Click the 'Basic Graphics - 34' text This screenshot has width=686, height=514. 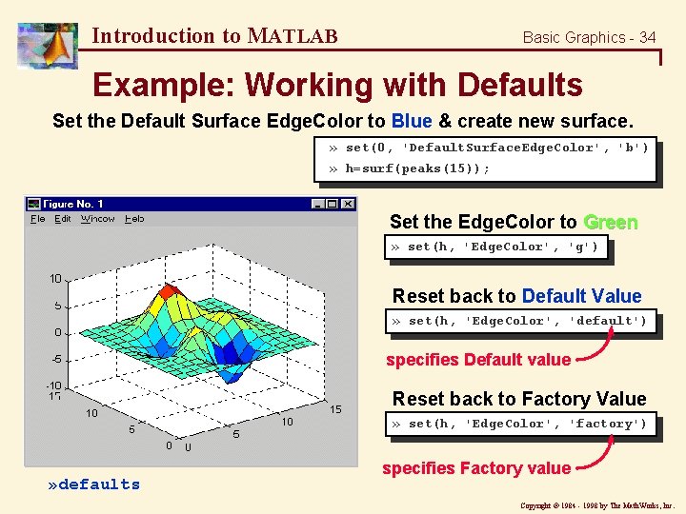[x=590, y=37]
